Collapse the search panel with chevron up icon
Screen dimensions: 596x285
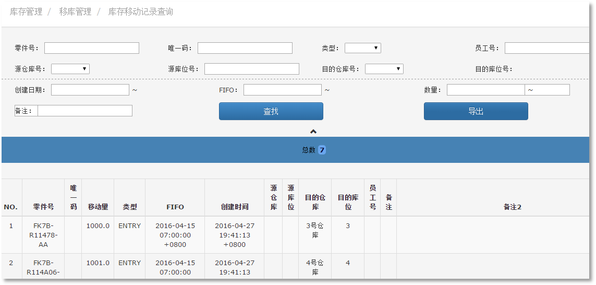[x=313, y=132]
